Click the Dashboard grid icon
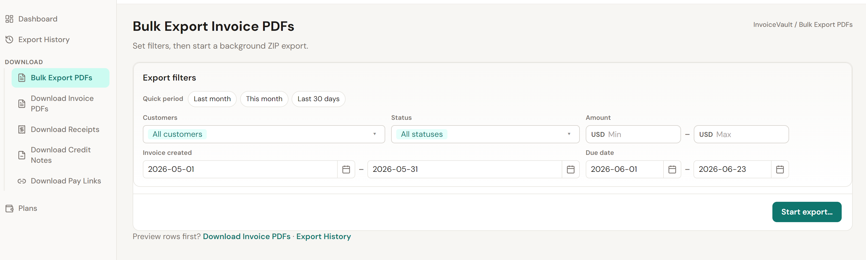Image resolution: width=866 pixels, height=260 pixels. (x=9, y=19)
